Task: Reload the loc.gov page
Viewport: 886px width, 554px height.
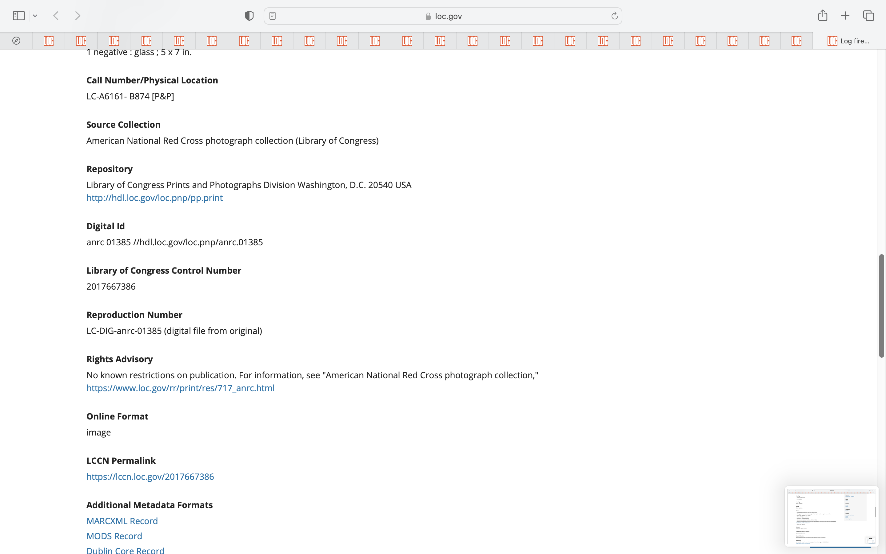Action: tap(614, 16)
